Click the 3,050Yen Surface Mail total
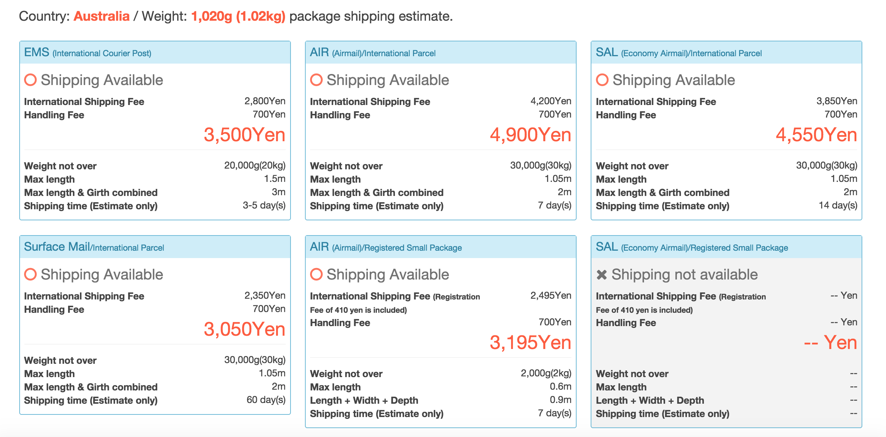Image resolution: width=886 pixels, height=437 pixels. coord(245,329)
